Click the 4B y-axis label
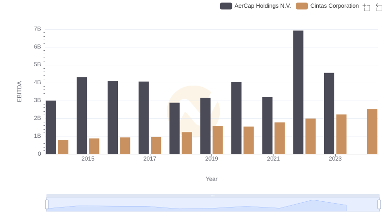Image resolution: width=388 pixels, height=223 pixels. [x=37, y=82]
